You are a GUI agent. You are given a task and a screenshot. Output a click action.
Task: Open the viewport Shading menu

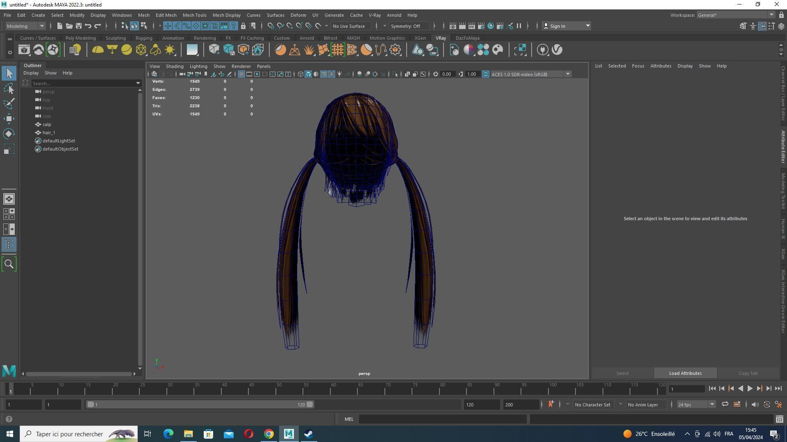click(x=175, y=66)
